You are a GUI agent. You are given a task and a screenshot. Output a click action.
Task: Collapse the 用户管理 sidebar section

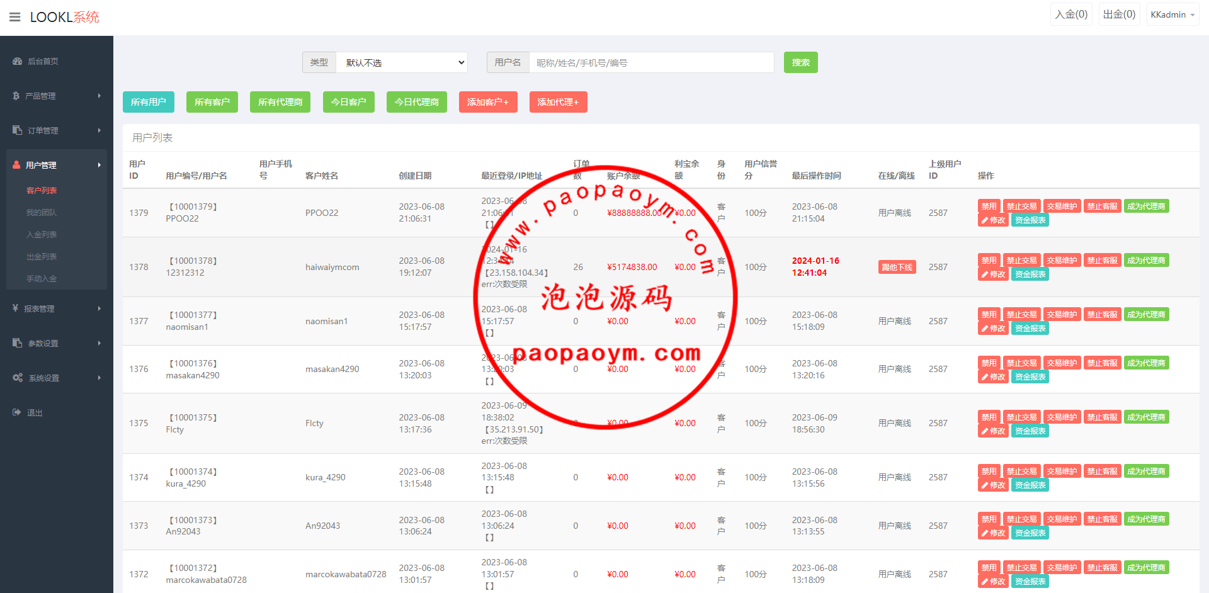(x=57, y=165)
